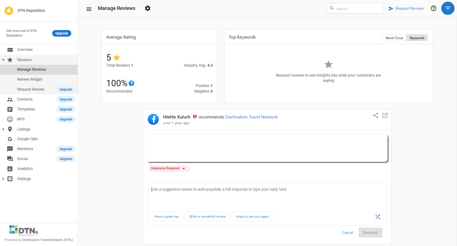Click Upgrade next to Contacts

click(x=66, y=99)
